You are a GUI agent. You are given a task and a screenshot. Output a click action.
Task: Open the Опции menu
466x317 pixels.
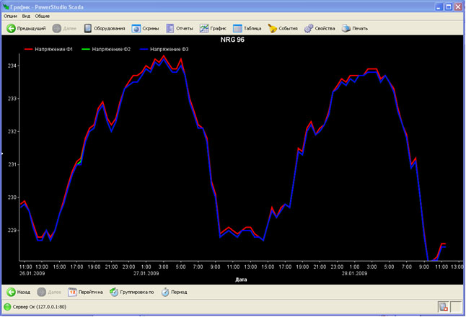coord(10,17)
